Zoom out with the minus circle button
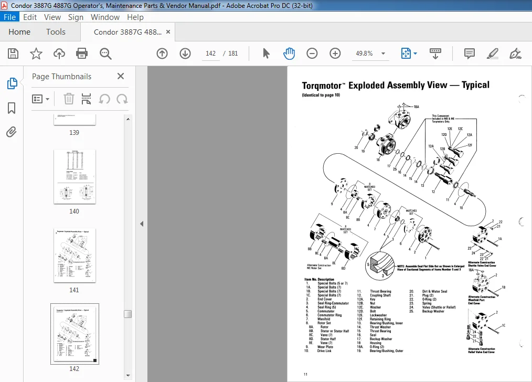Screen dimensions: 532x382 (312, 54)
